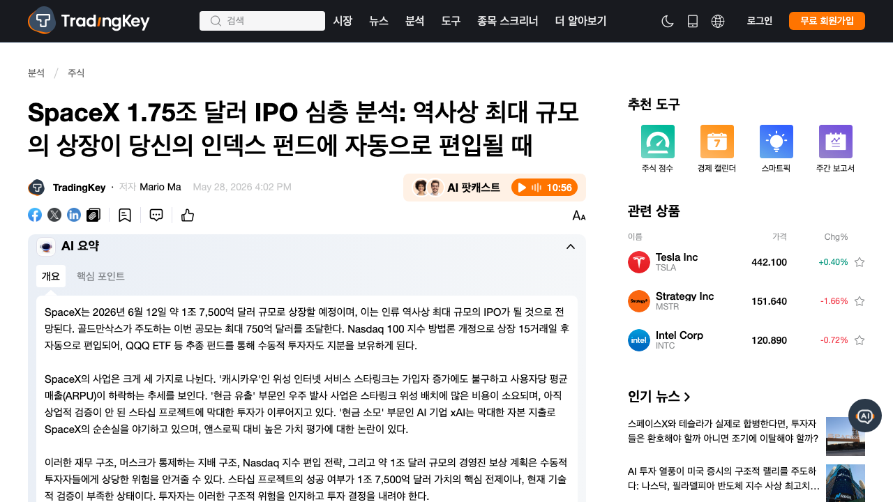The width and height of the screenshot is (893, 502).
Task: Select the 개요 tab
Action: 51,276
